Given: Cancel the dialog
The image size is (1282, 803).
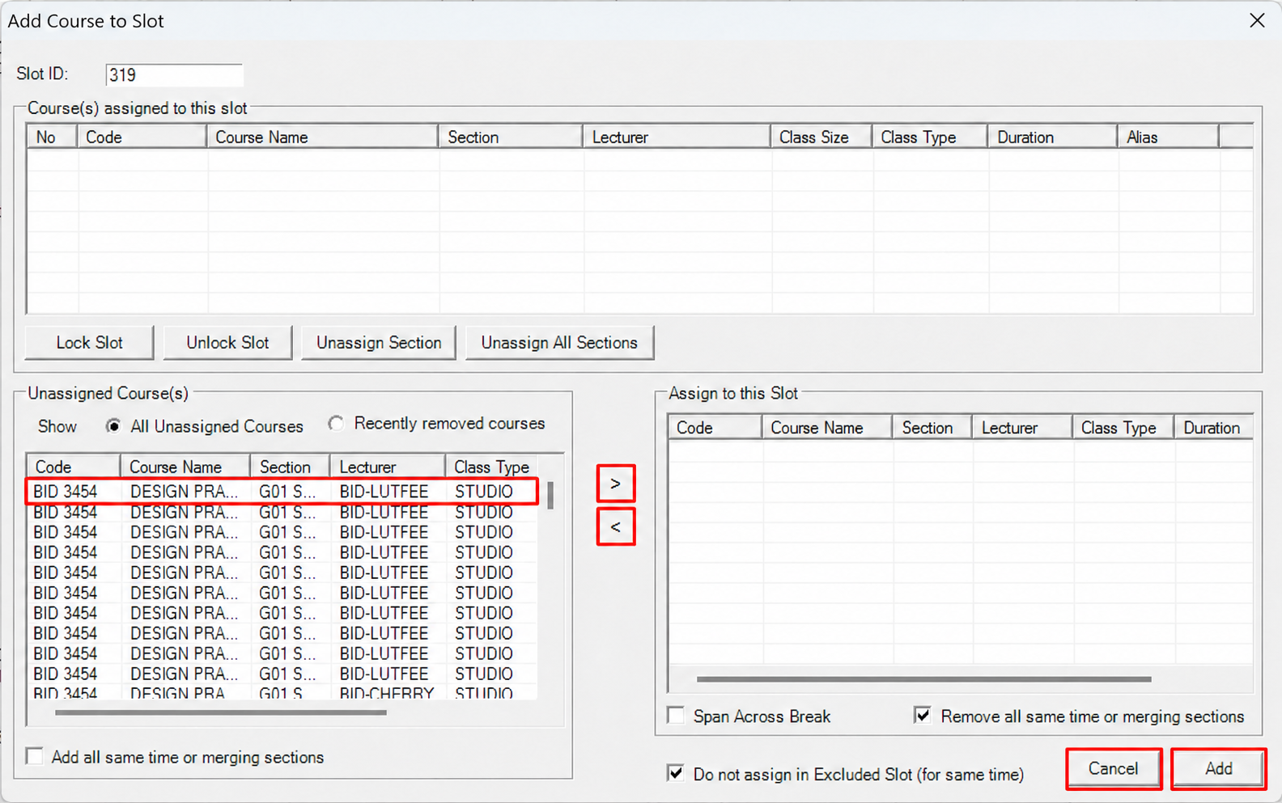Looking at the screenshot, I should point(1114,769).
